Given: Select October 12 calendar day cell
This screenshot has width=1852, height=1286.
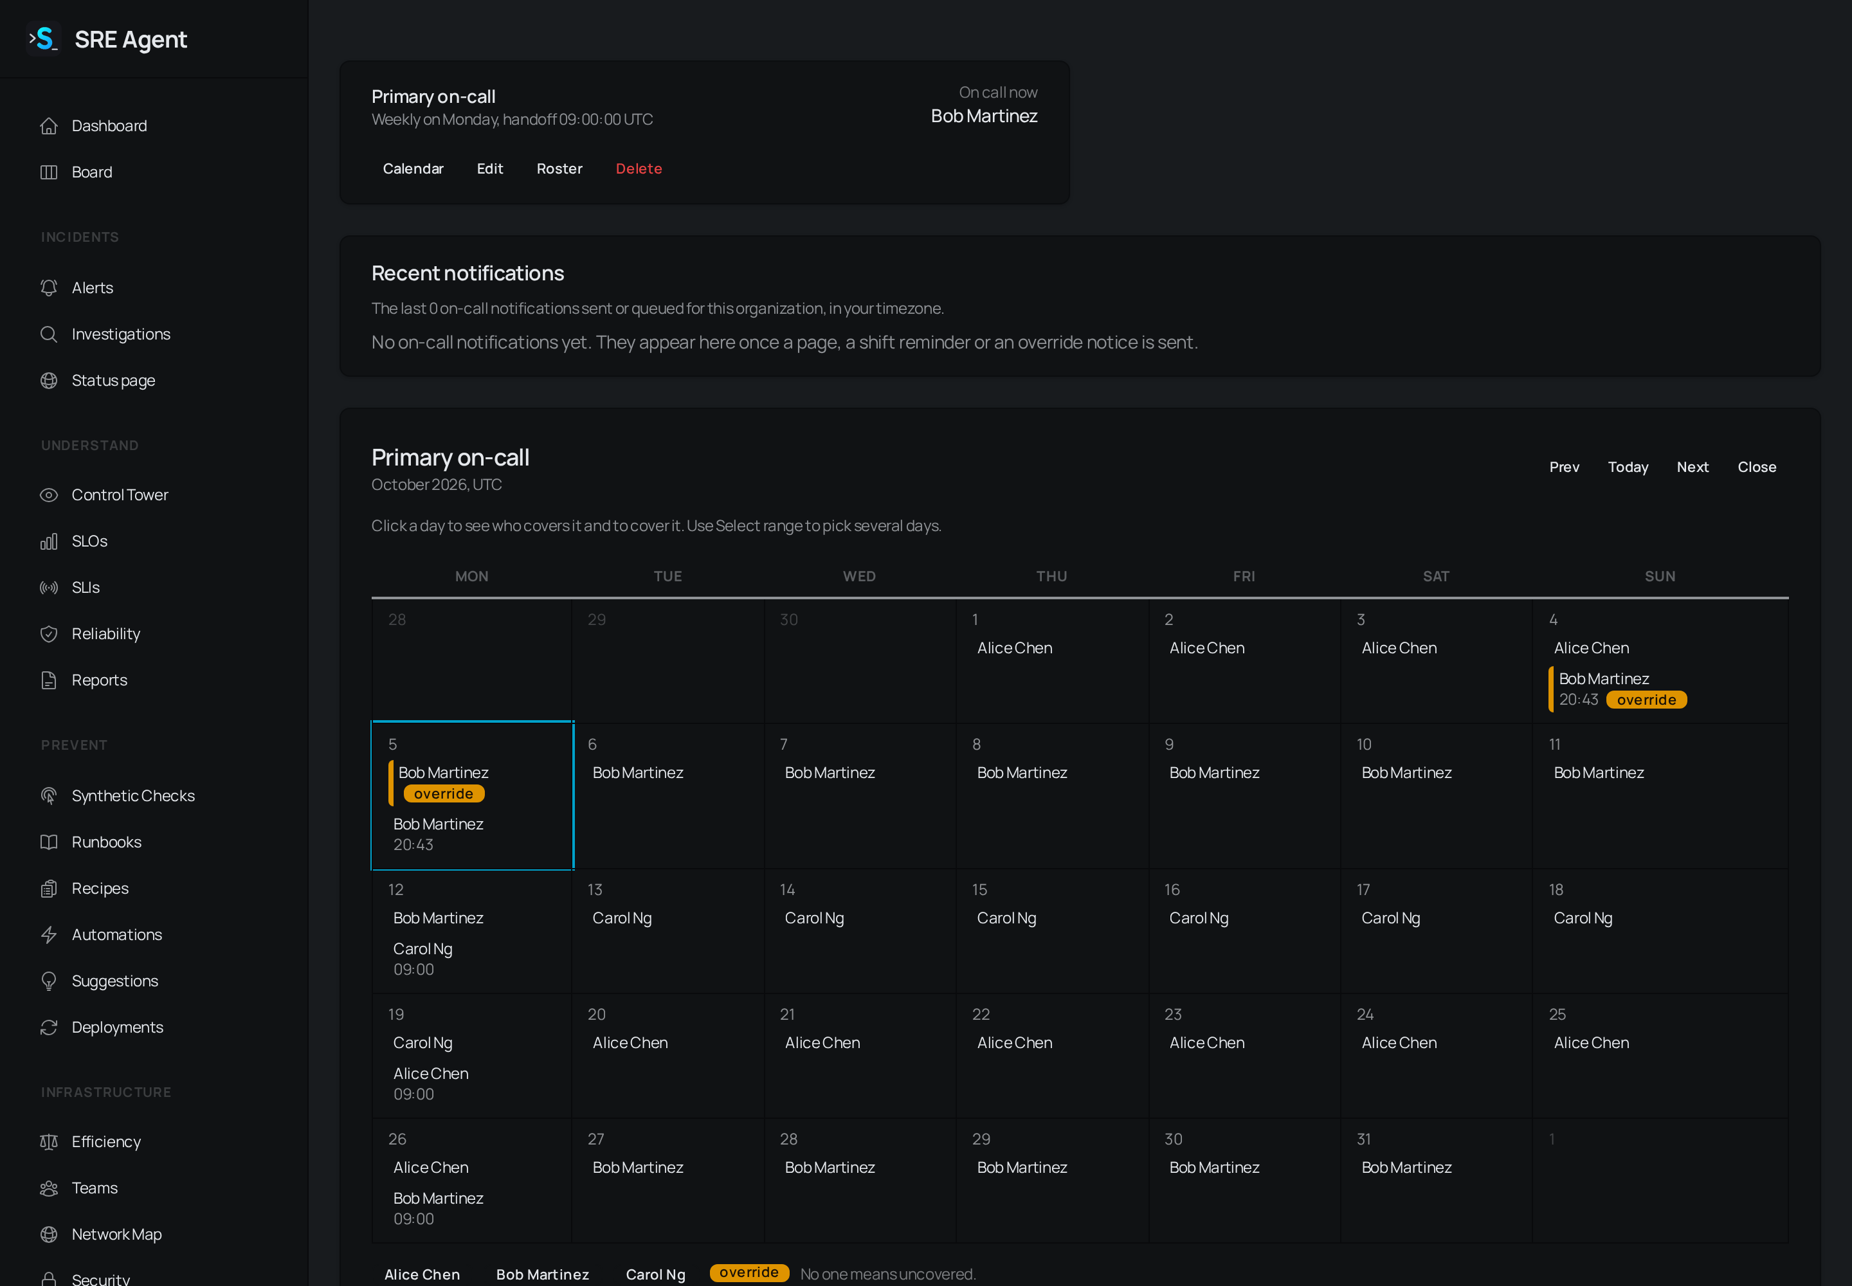Looking at the screenshot, I should pyautogui.click(x=472, y=932).
